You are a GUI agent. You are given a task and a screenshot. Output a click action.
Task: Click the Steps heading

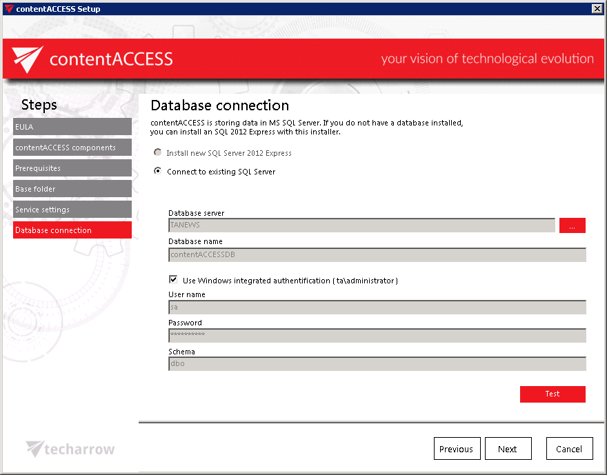(x=39, y=105)
